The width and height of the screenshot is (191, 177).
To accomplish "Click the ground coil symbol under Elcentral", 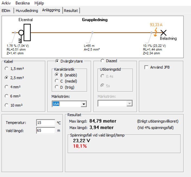I will (20, 40).
